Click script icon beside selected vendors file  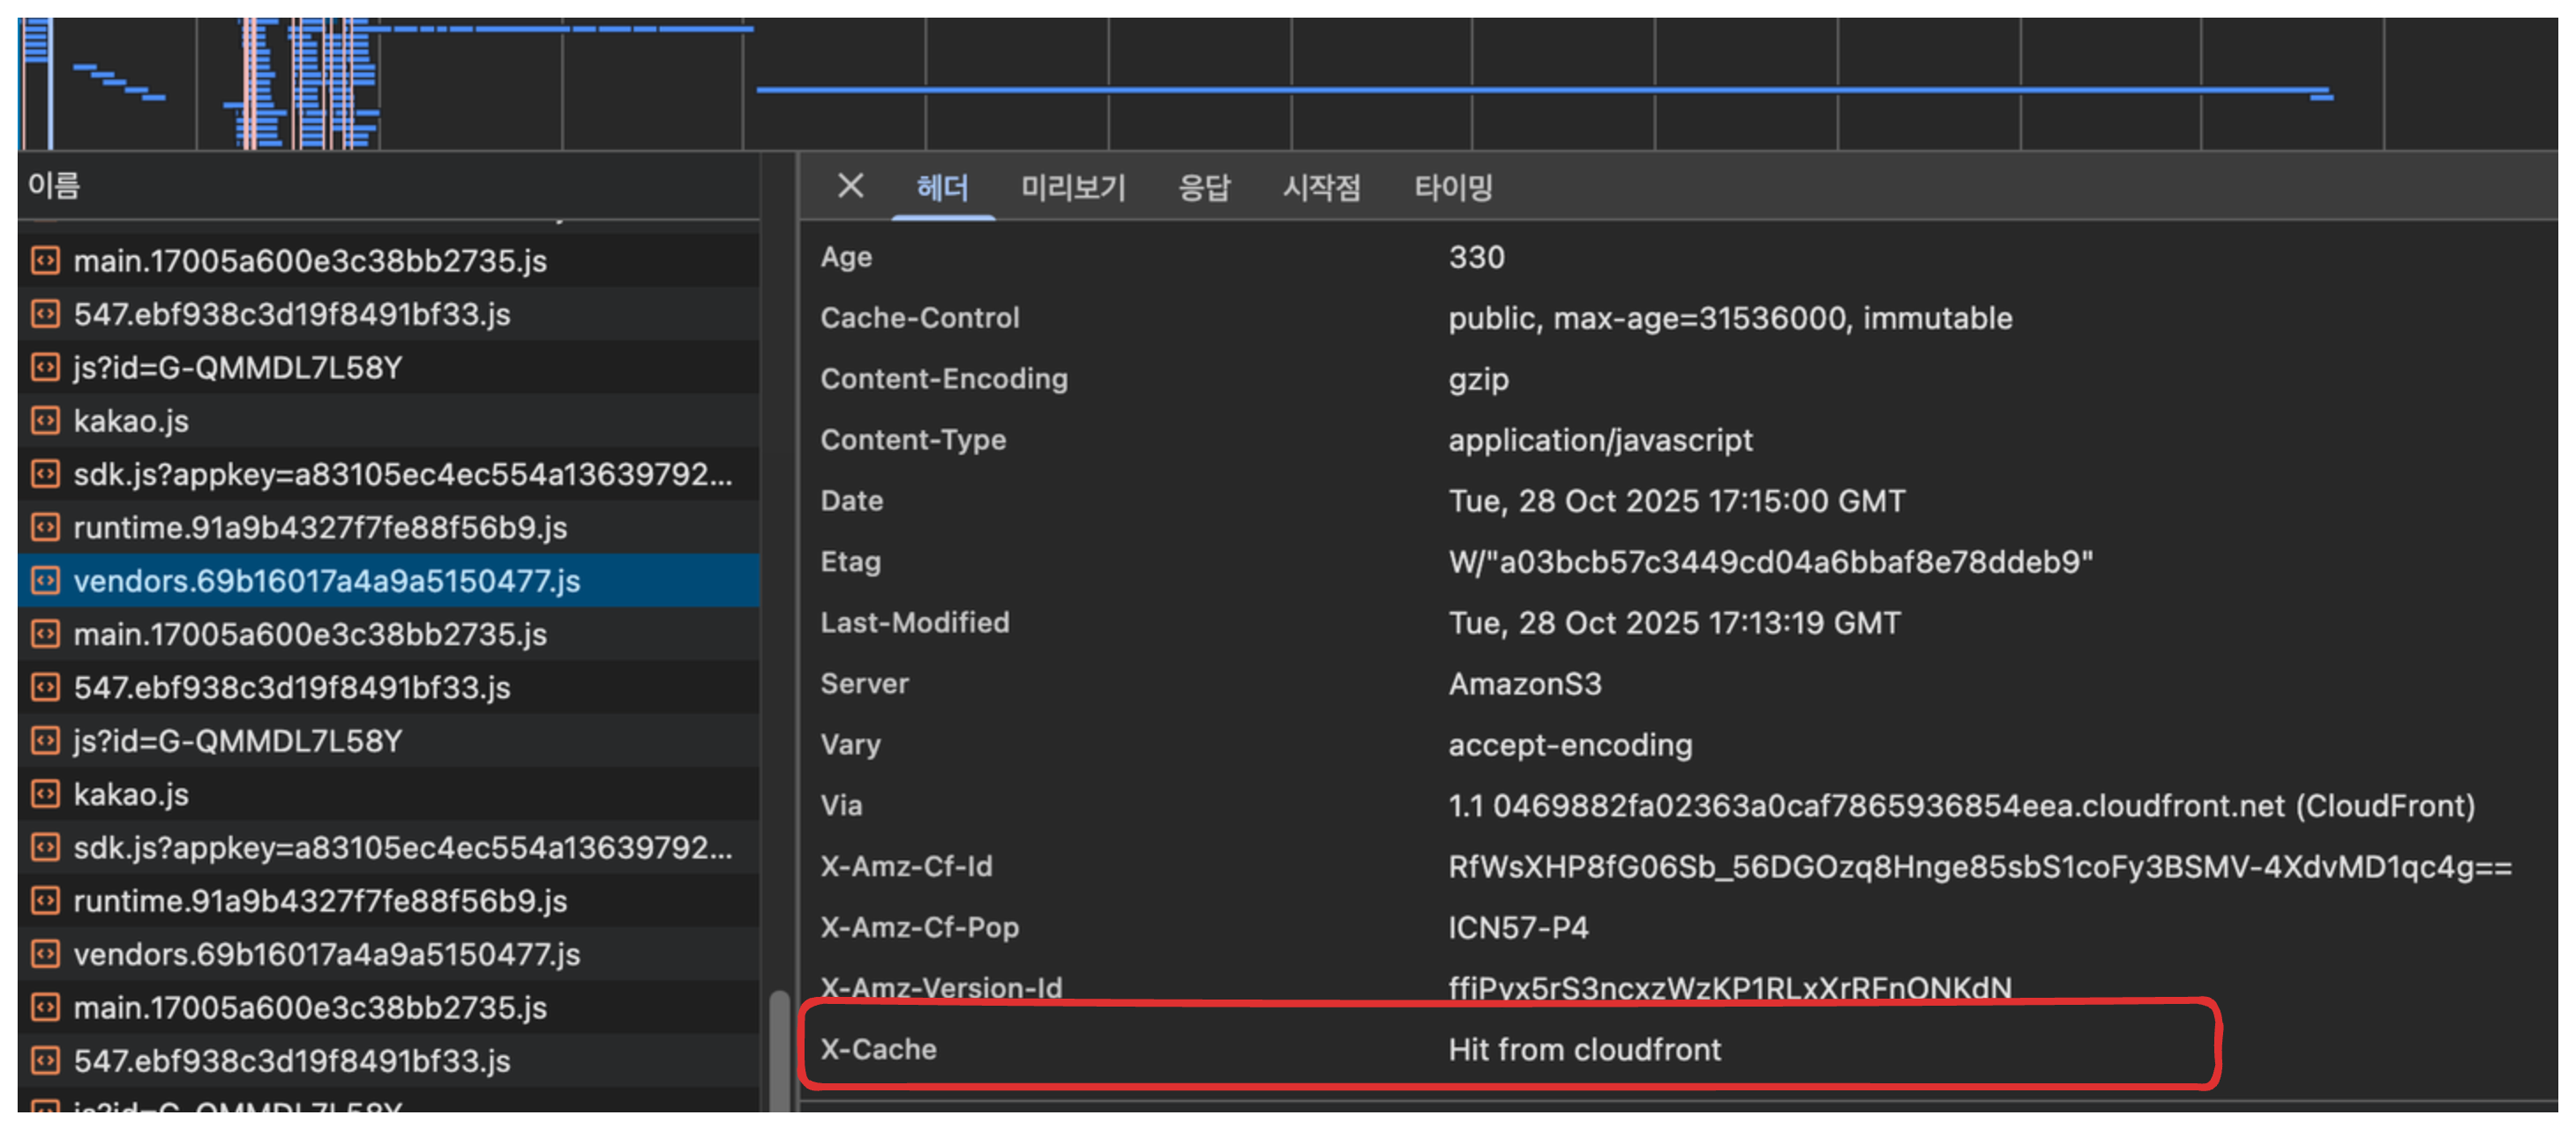point(45,581)
